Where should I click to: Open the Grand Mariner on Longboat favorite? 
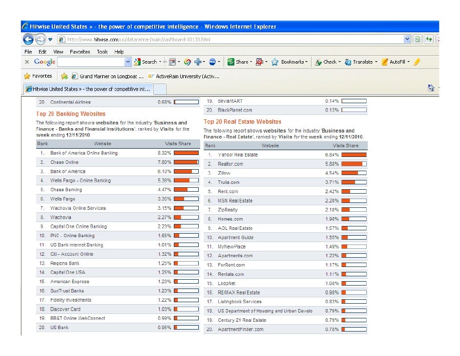coord(107,76)
